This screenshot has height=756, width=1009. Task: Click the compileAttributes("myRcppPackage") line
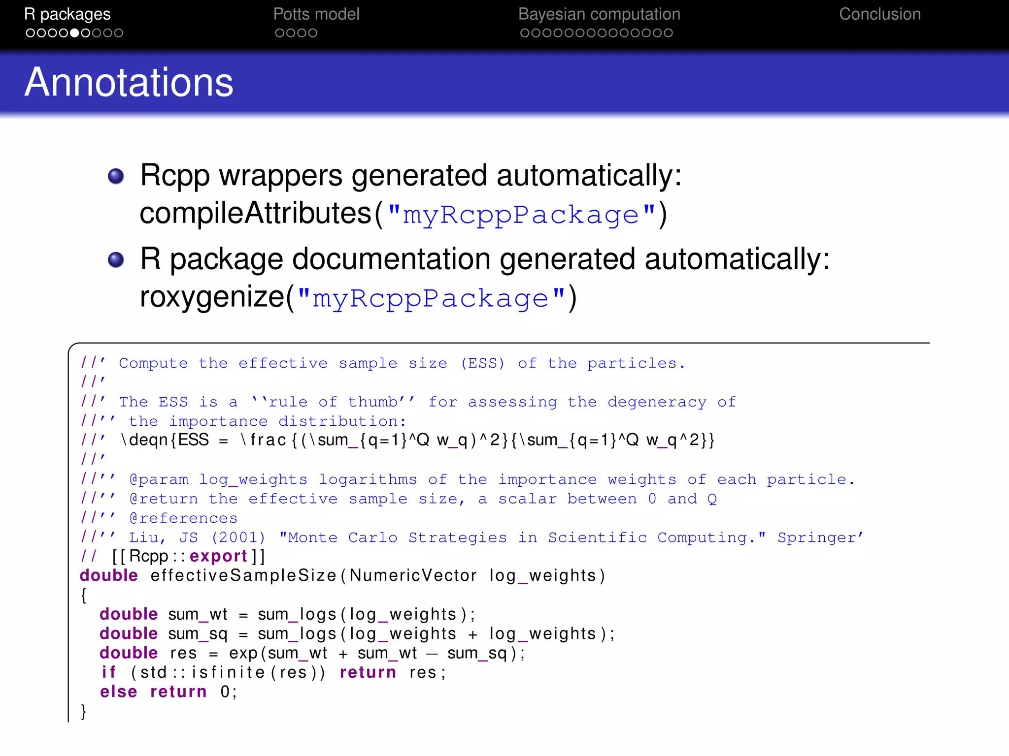coord(404,214)
